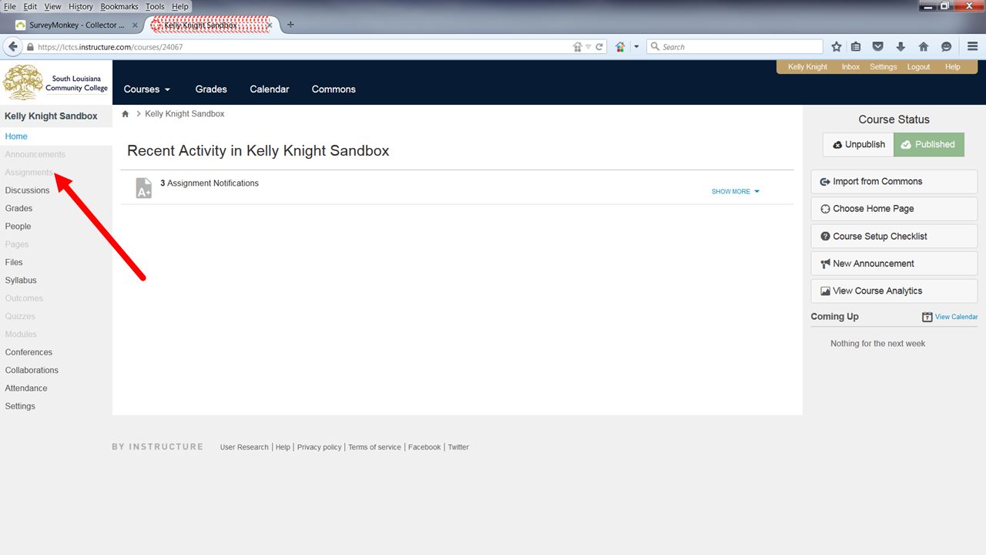The height and width of the screenshot is (555, 986).
Task: Click the browser home icon in toolbar
Action: point(923,47)
